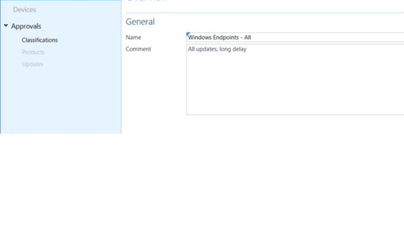Screen dimensions: 404x227
Task: Open the Devices navigation item
Action: tap(24, 9)
